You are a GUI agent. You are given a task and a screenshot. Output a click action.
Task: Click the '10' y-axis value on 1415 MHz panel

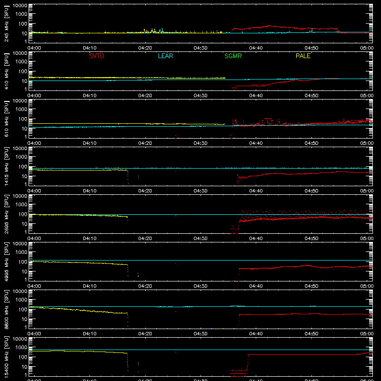coord(24,176)
